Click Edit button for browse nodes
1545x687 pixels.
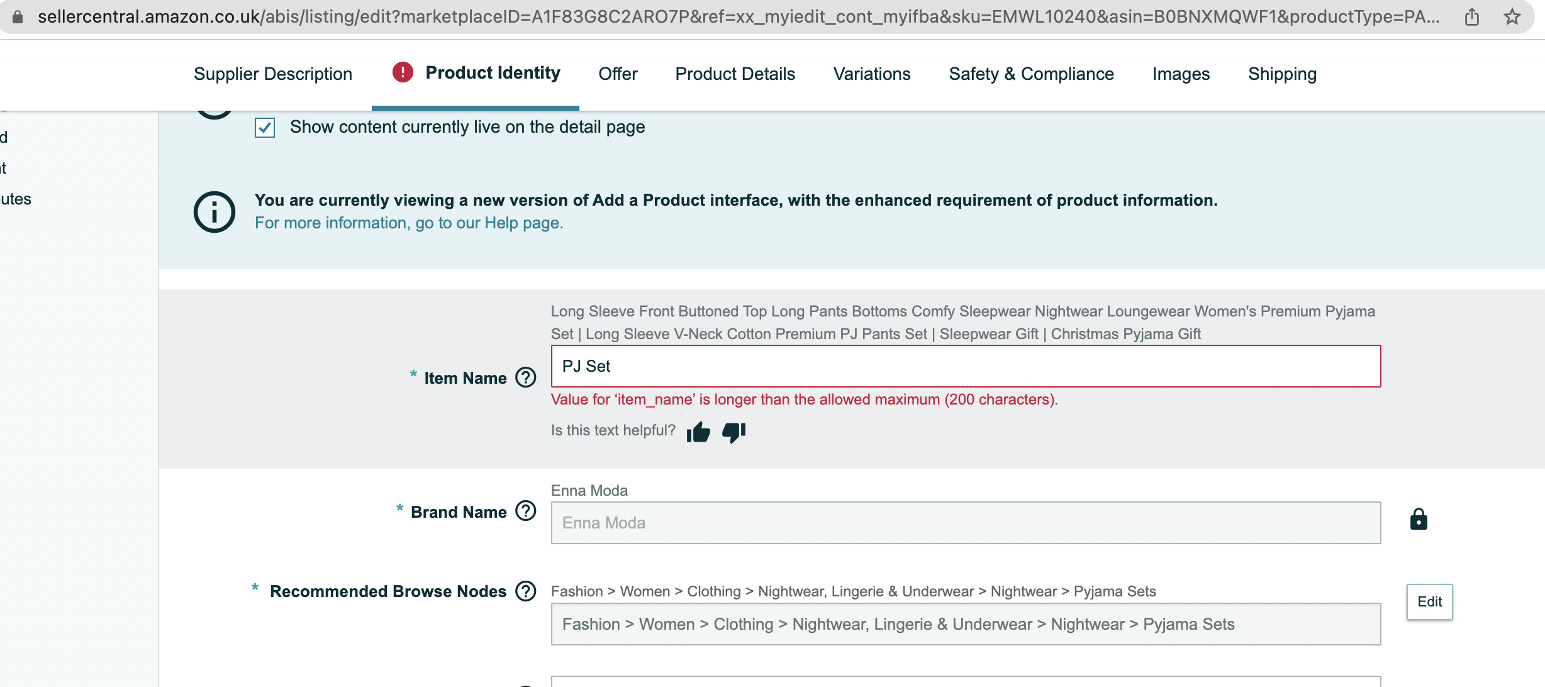click(1429, 601)
